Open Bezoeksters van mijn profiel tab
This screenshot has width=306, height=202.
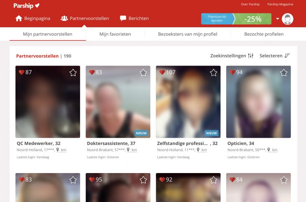[x=188, y=34]
